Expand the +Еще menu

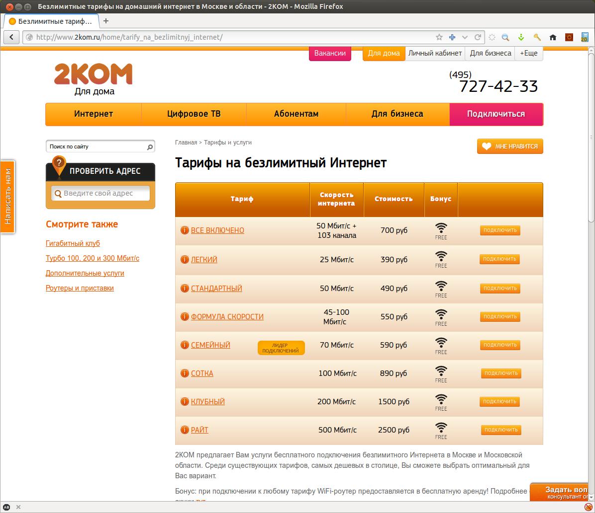pyautogui.click(x=529, y=54)
